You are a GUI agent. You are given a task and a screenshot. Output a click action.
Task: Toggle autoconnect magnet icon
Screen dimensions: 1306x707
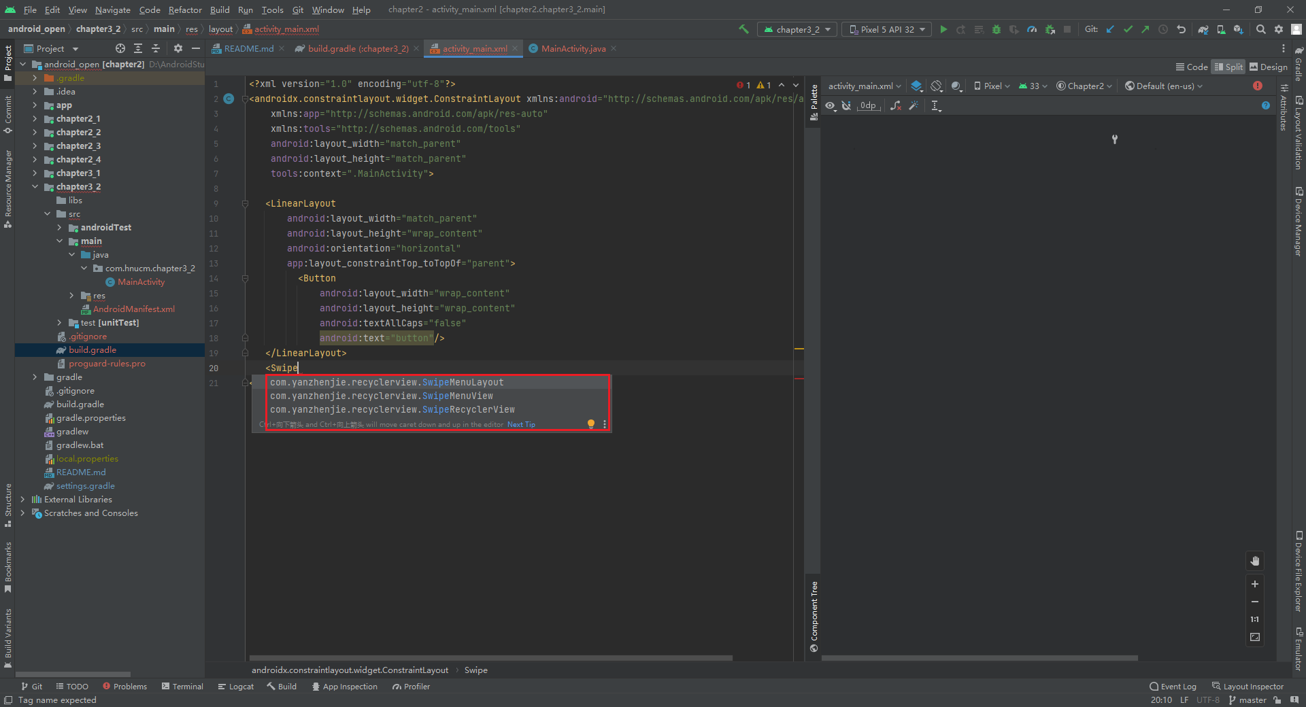tap(846, 105)
